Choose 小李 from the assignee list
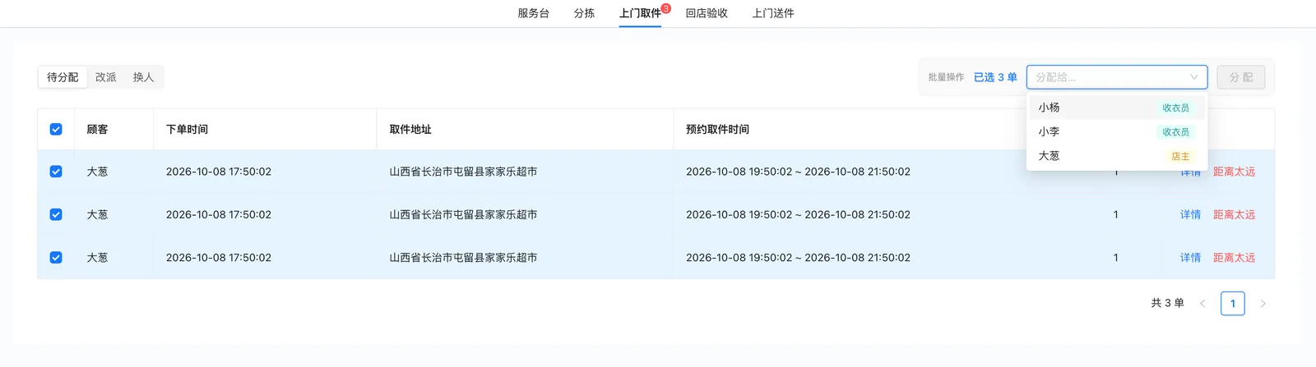Viewport: 1316px width, 367px height. [1117, 131]
